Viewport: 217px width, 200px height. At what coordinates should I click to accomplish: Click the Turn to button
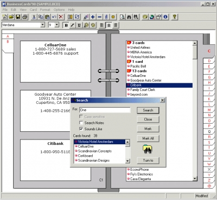click(x=148, y=161)
